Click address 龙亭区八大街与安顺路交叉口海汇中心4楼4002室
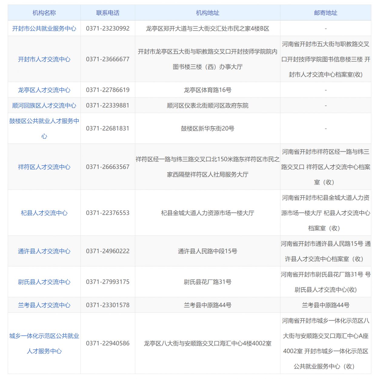The width and height of the screenshot is (373, 379). click(208, 343)
